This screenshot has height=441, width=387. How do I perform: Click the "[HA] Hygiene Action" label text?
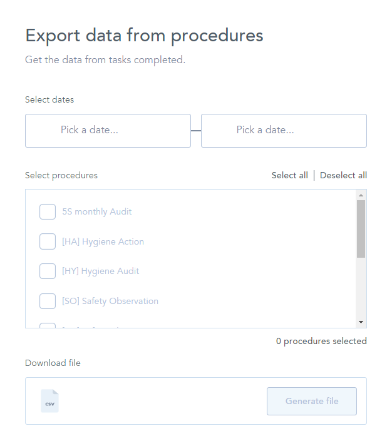click(x=103, y=241)
